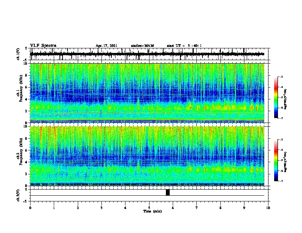The width and height of the screenshot is (302, 233).
Task: Click the ch.2 log(PSD) color bar title
Action: (x=286, y=162)
